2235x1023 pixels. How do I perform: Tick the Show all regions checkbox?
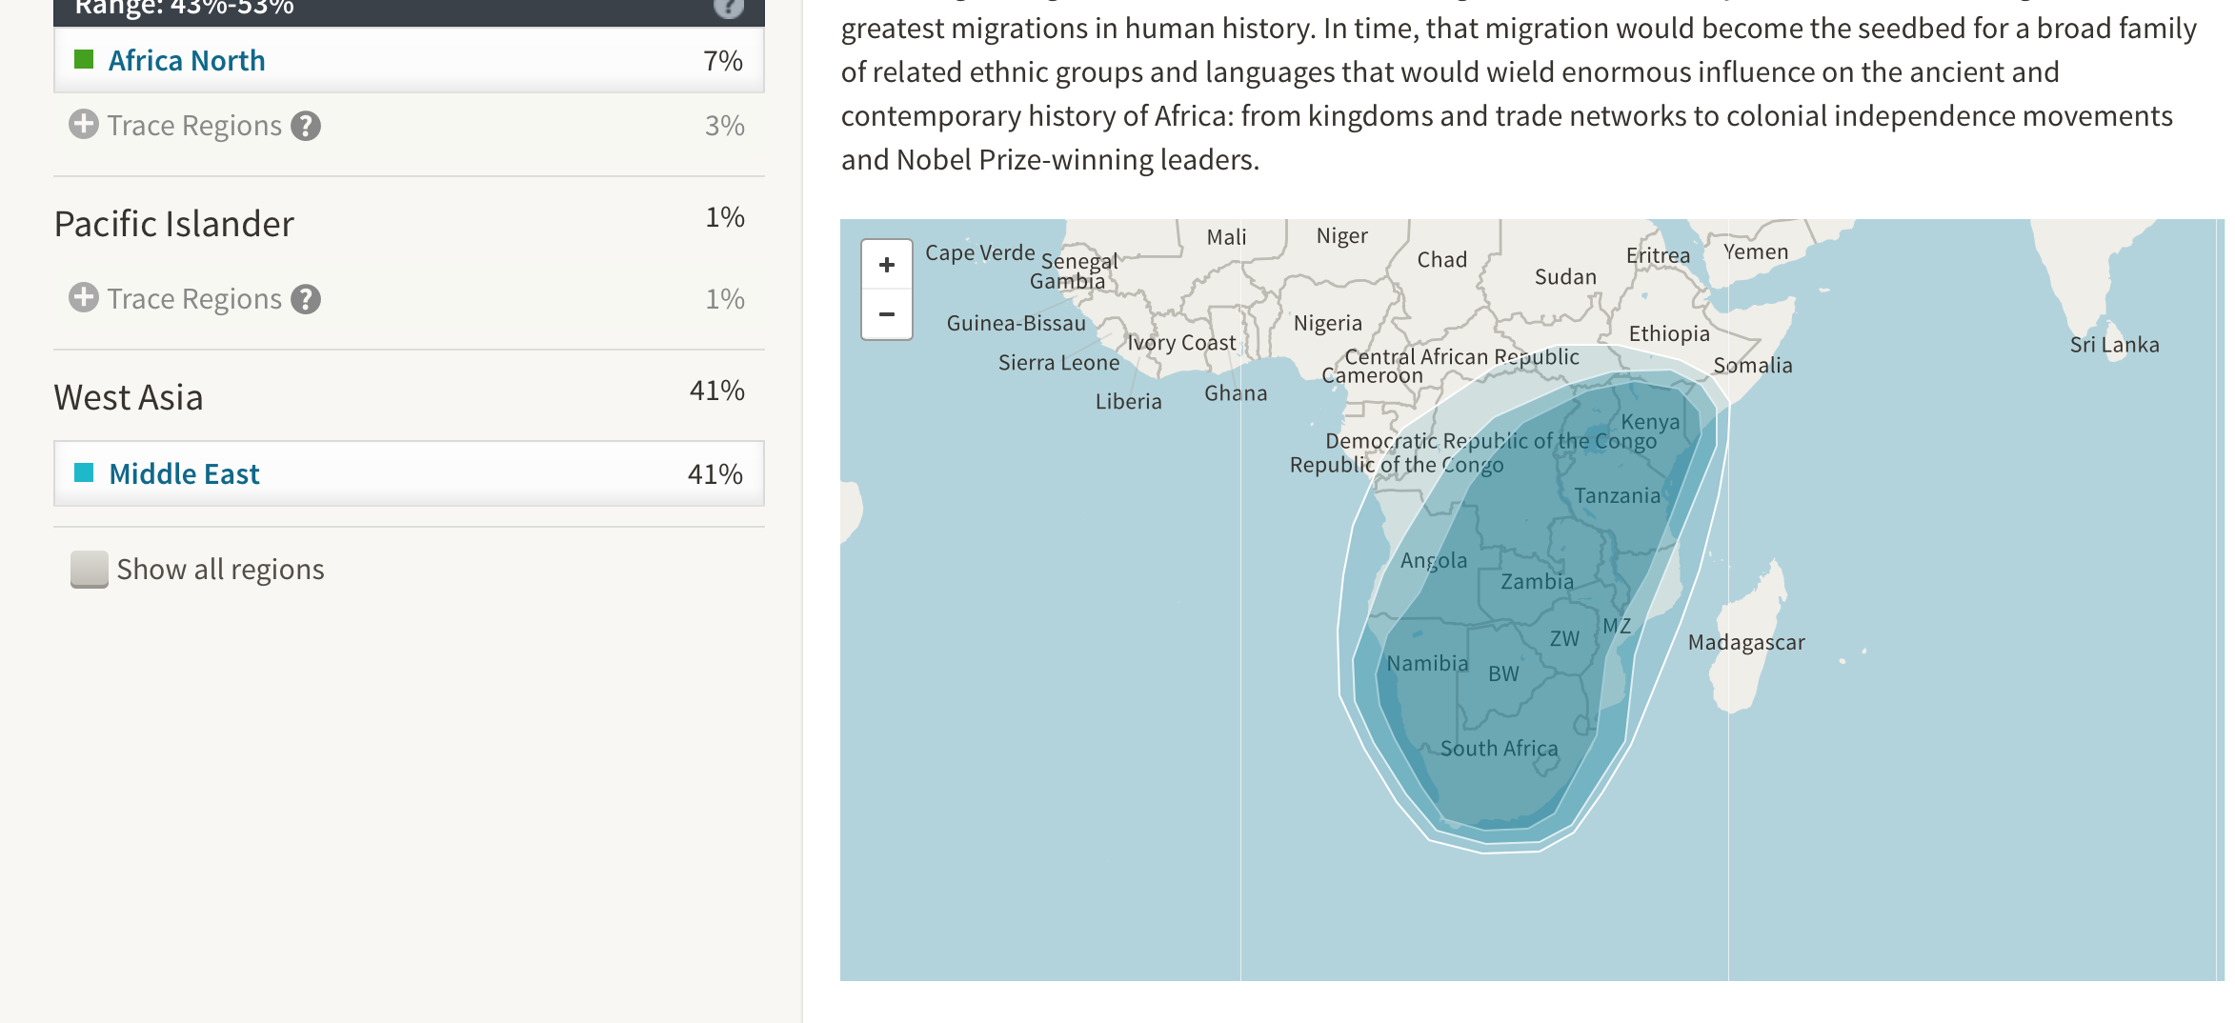89,570
